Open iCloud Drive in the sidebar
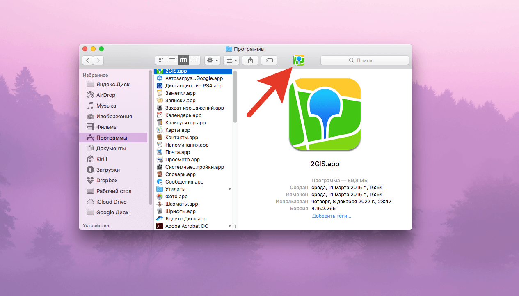 point(113,202)
